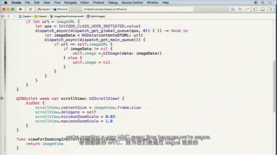Open the Navigate menu

point(70,2)
